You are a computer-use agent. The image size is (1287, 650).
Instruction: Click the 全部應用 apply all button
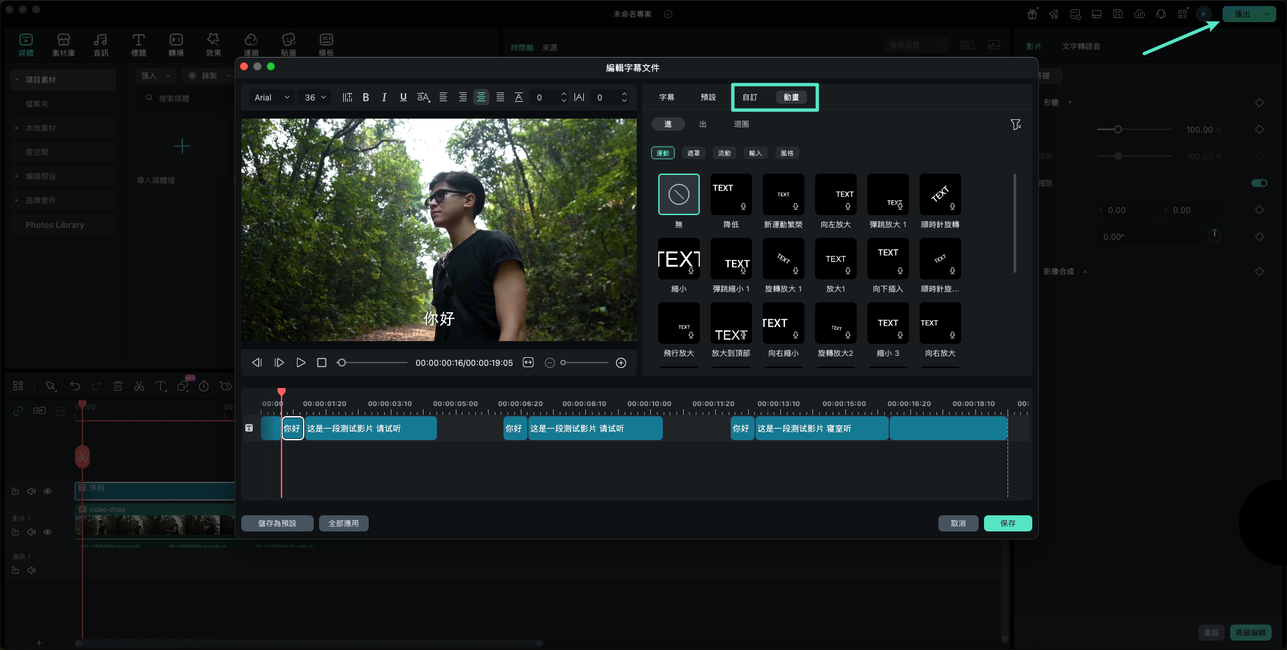pyautogui.click(x=343, y=523)
